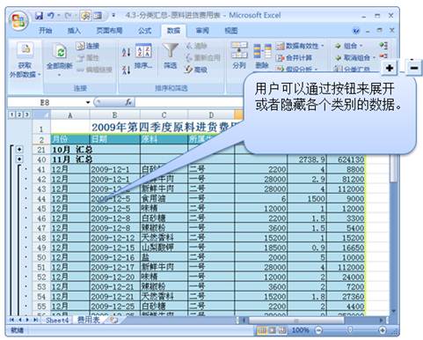The image size is (423, 340).
Task: Select all cells corner button
Action: 41,115
